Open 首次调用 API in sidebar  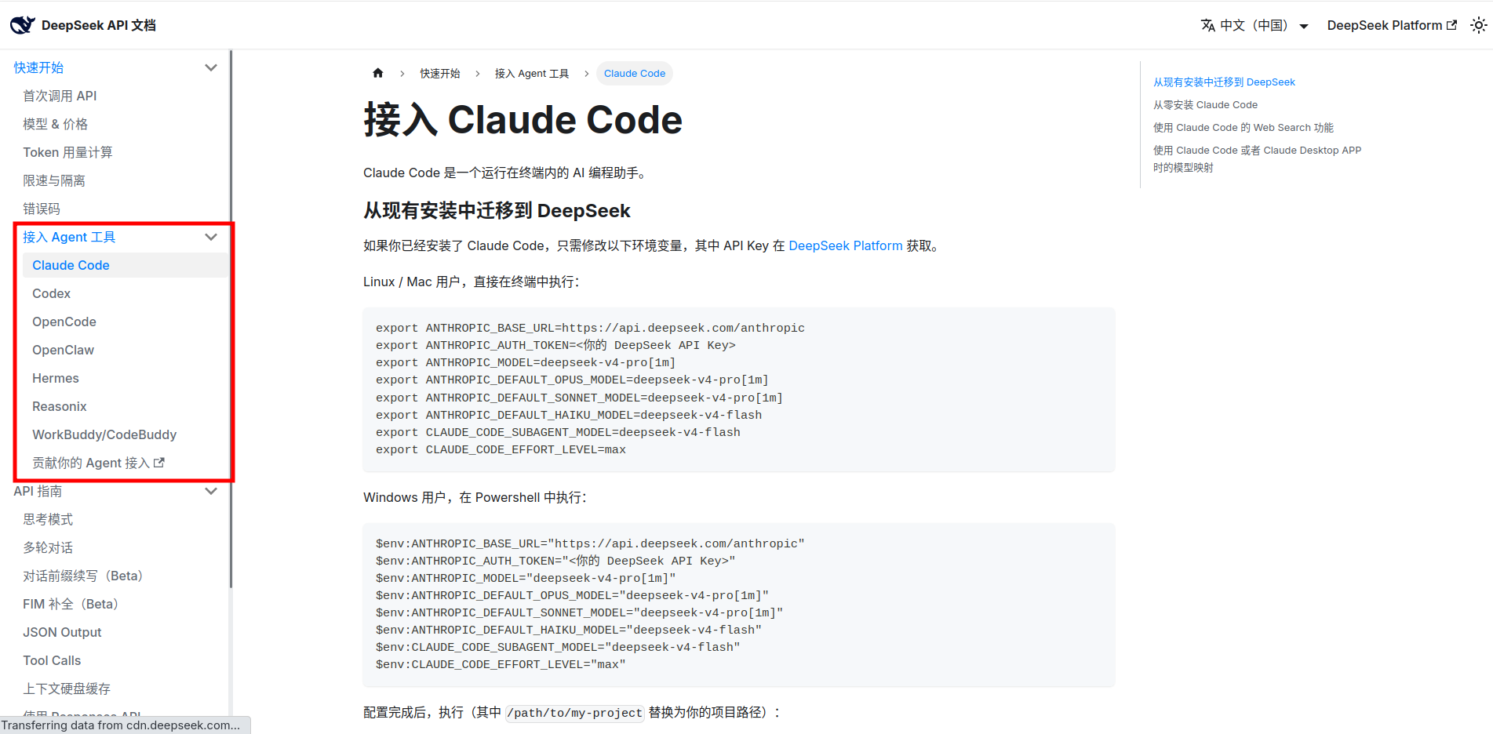(60, 96)
